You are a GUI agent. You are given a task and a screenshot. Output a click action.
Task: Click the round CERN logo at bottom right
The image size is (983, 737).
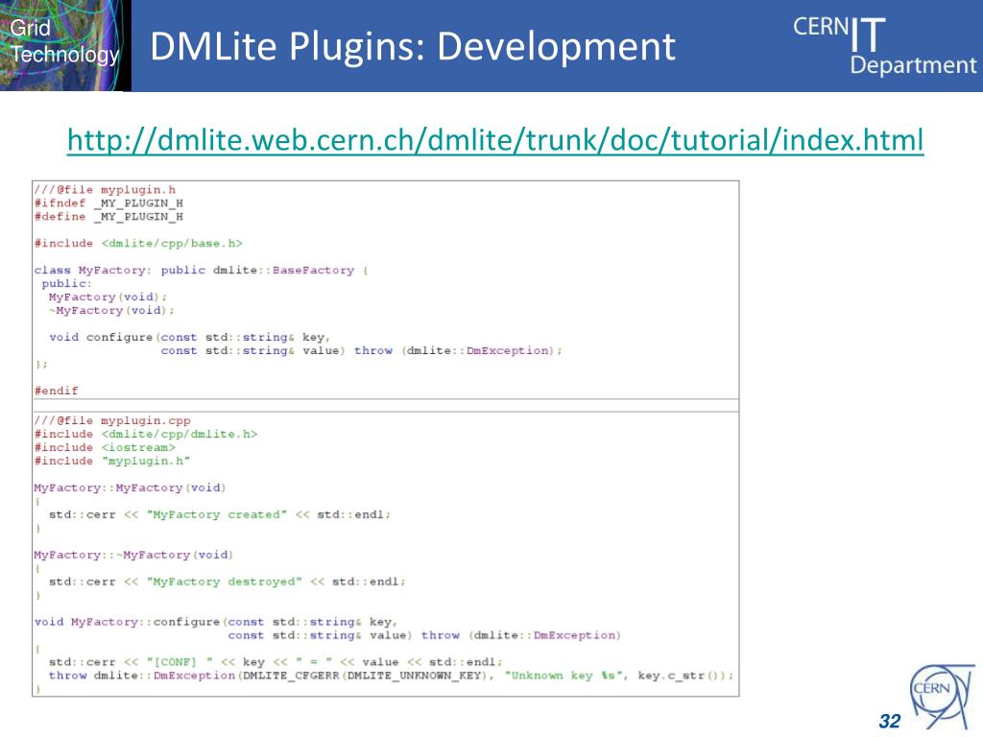pos(942,697)
